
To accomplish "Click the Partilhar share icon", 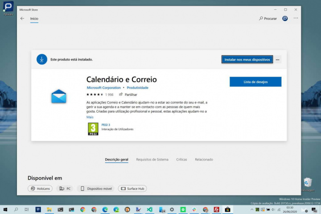I will [x=121, y=95].
